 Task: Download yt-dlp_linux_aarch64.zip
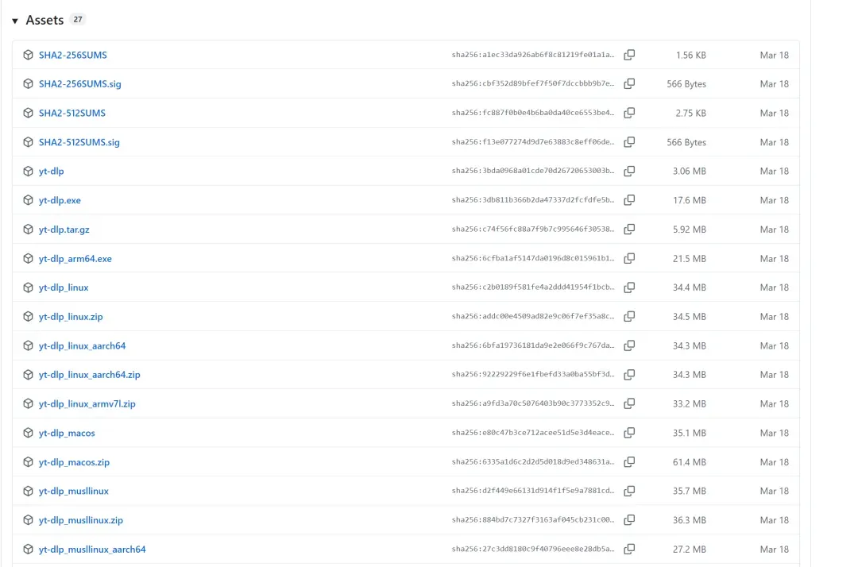pyautogui.click(x=89, y=375)
